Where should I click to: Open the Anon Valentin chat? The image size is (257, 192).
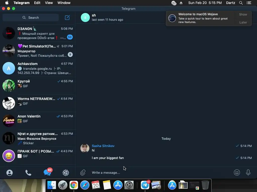click(38, 121)
